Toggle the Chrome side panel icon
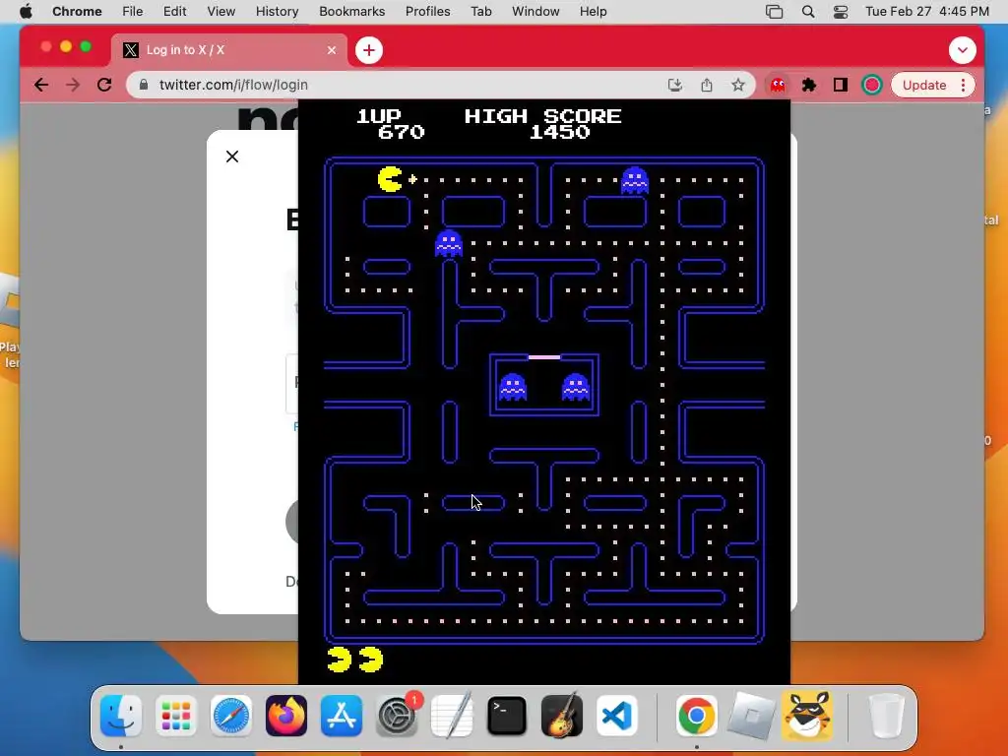1008x756 pixels. (841, 85)
